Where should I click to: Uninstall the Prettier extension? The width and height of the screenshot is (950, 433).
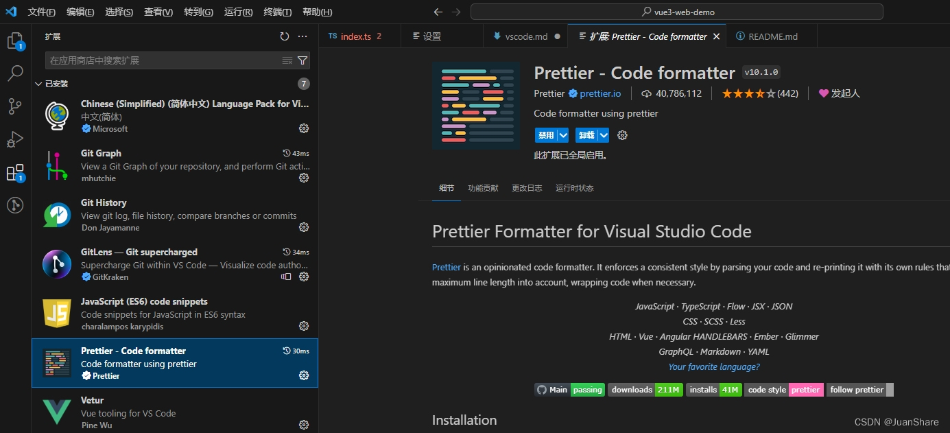click(586, 135)
